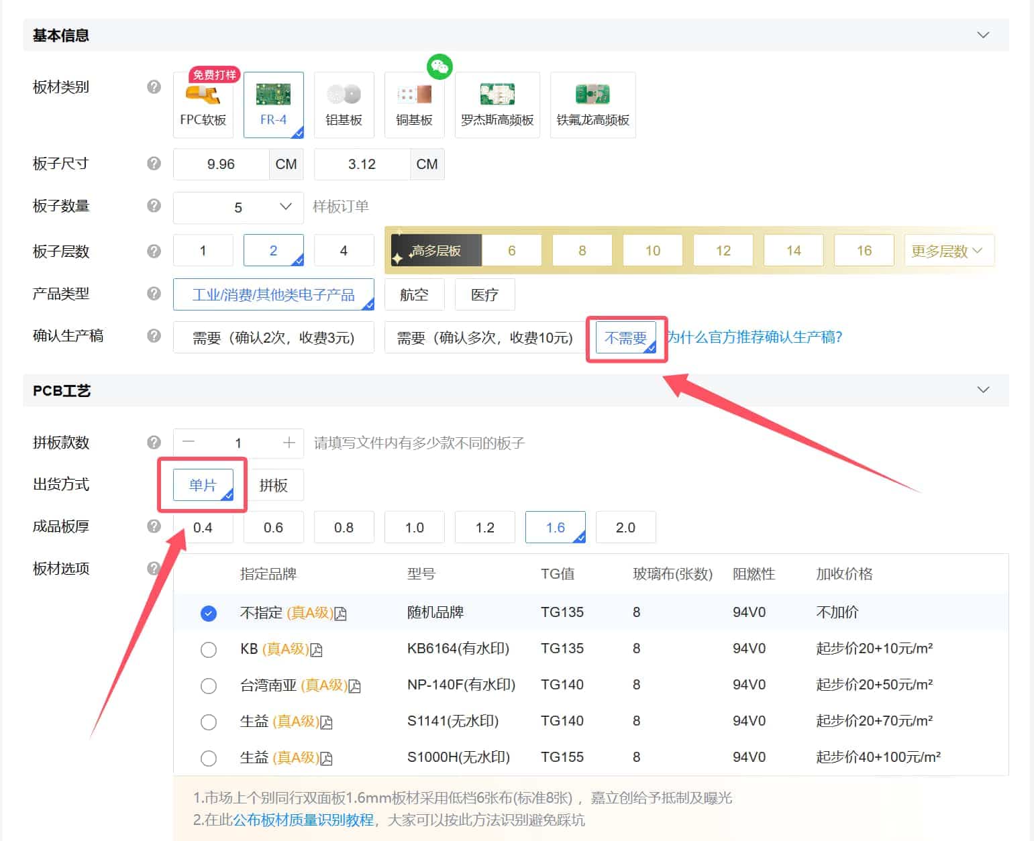Choose the 铝基板 material option
Viewport: 1034px width, 841px height.
click(344, 104)
